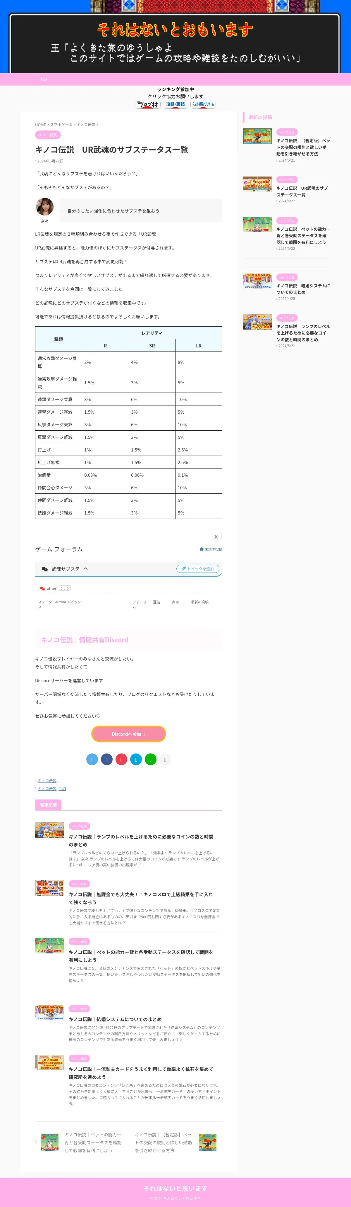The image size is (351, 1207).
Task: Open スマホゲーム breadcrumb link
Action: pos(61,125)
